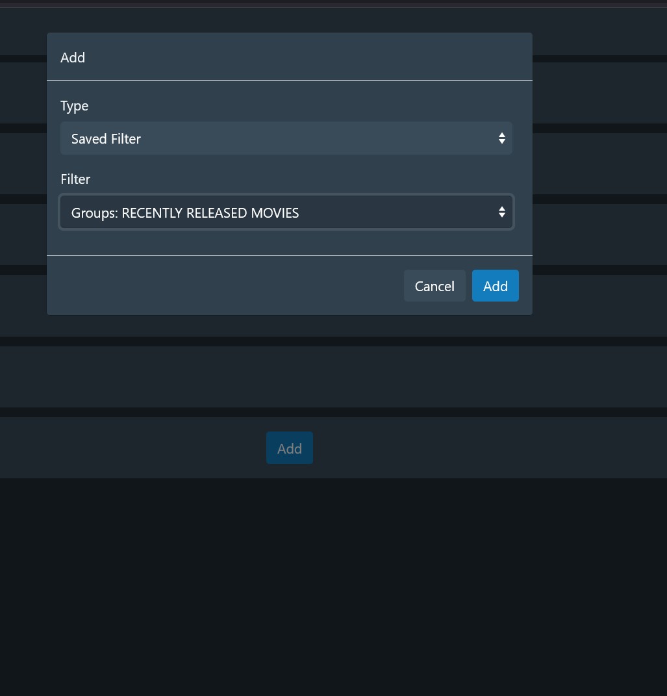This screenshot has width=667, height=696.
Task: Click the Add dialog title
Action: pyautogui.click(x=73, y=58)
